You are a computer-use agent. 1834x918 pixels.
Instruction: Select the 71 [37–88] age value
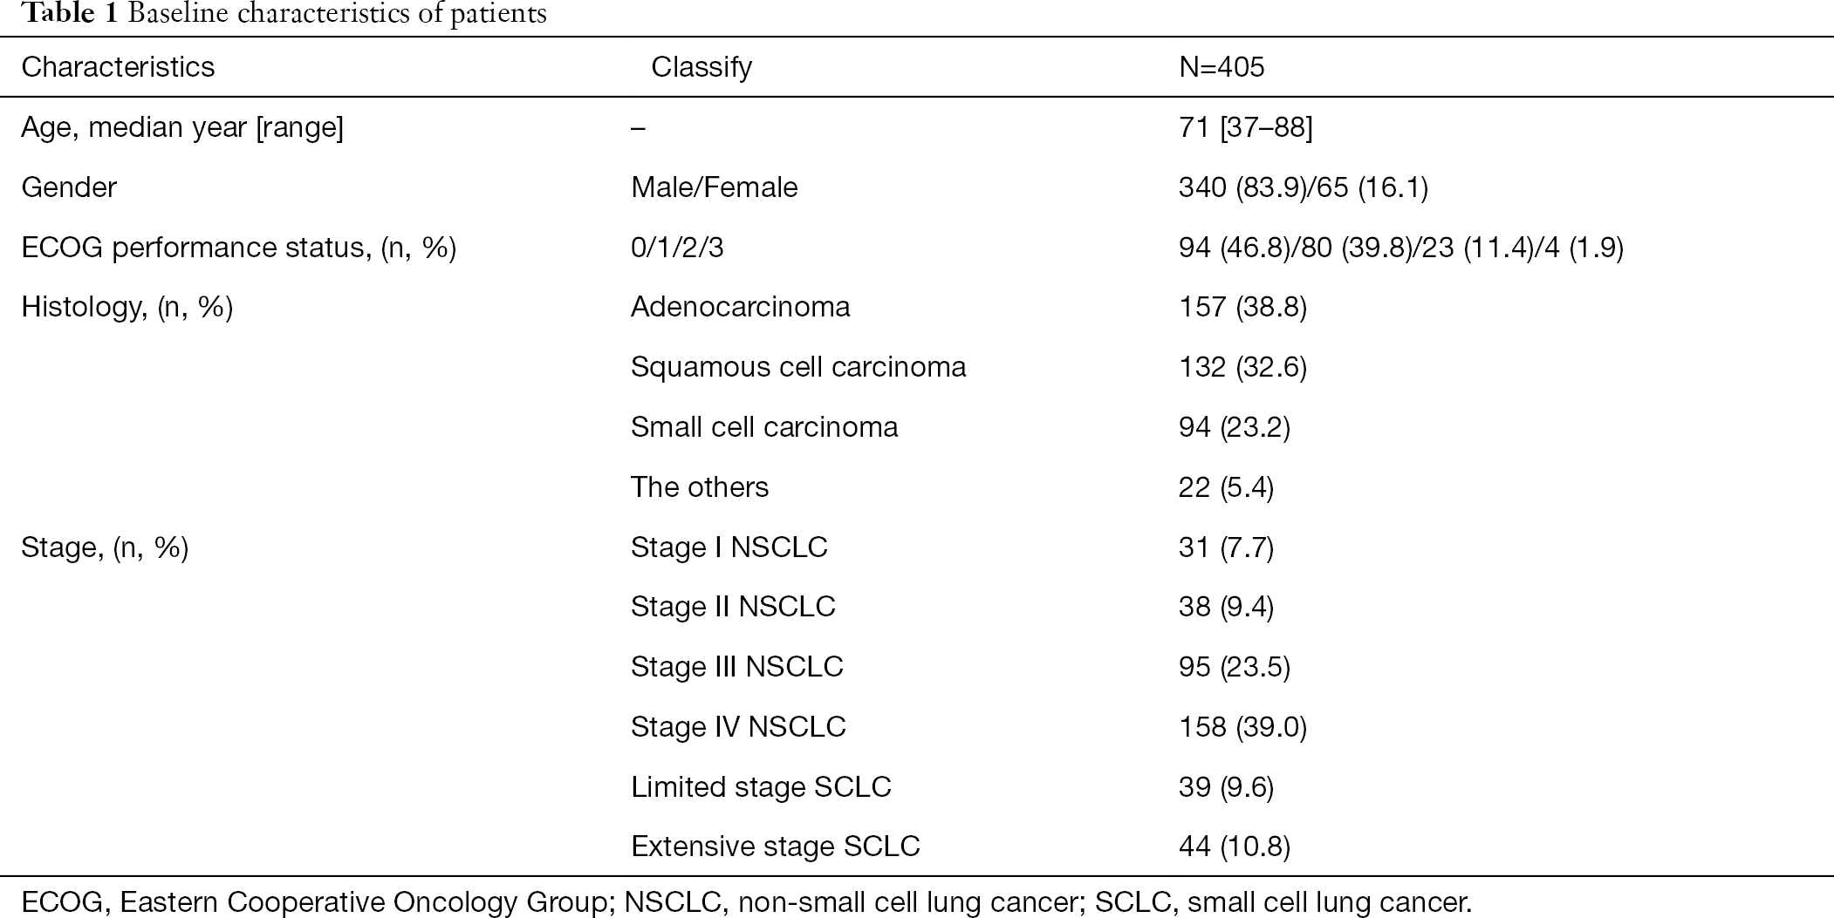pos(1245,128)
